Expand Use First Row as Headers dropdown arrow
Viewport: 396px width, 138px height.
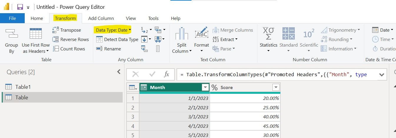point(47,51)
